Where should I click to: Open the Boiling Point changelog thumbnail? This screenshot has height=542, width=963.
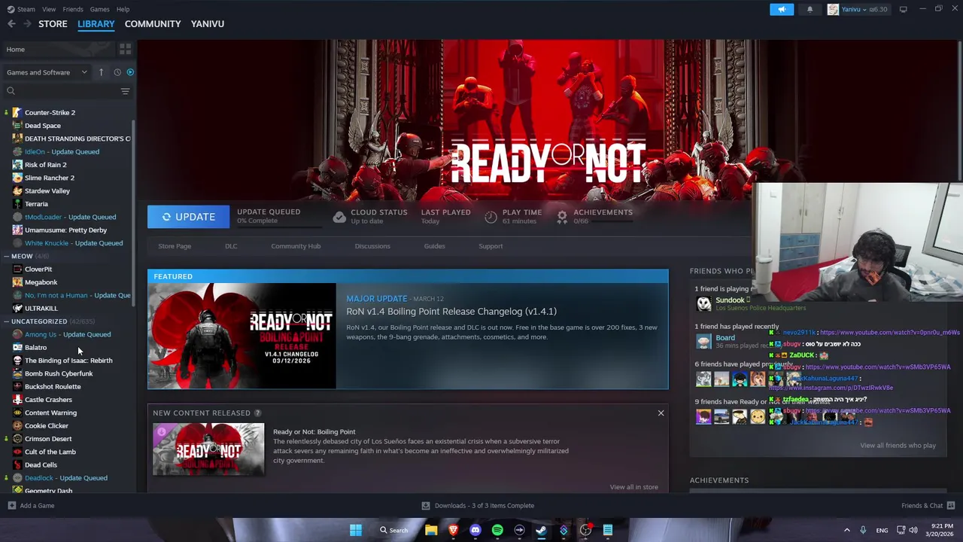point(242,336)
